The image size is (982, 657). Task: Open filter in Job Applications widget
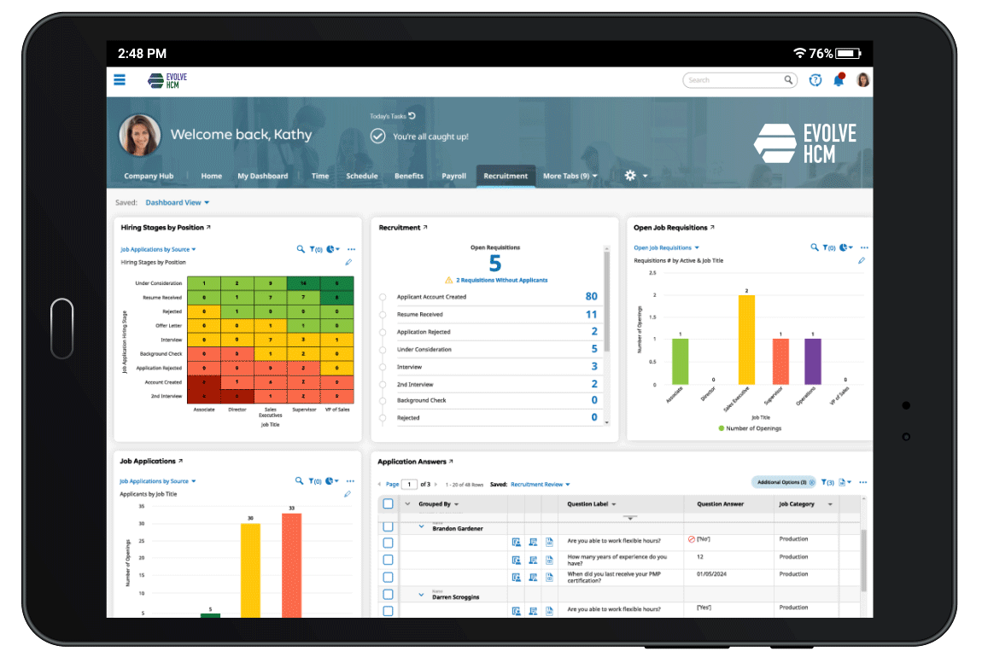pyautogui.click(x=315, y=480)
